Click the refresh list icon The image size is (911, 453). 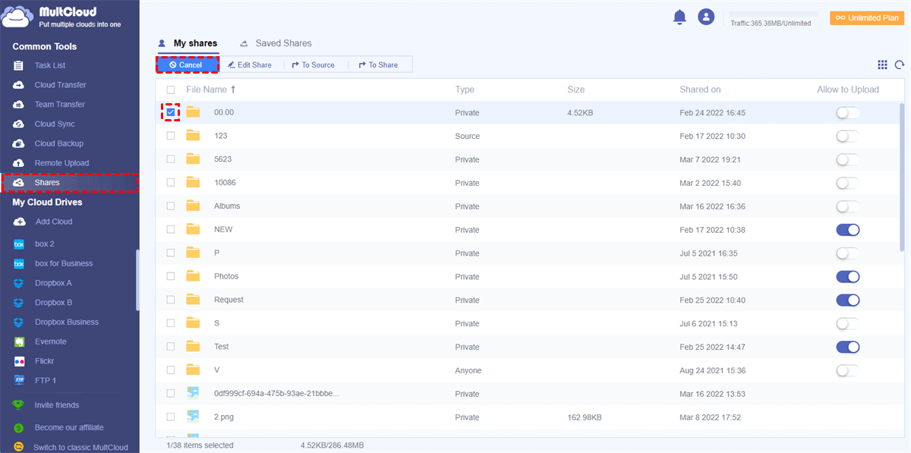(900, 65)
